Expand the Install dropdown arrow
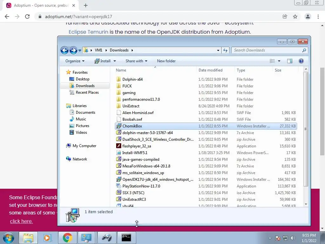325x244 pixels. [115, 61]
